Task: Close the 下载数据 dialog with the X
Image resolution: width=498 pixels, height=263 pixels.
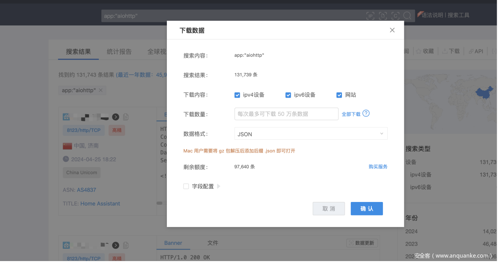Action: tap(392, 30)
